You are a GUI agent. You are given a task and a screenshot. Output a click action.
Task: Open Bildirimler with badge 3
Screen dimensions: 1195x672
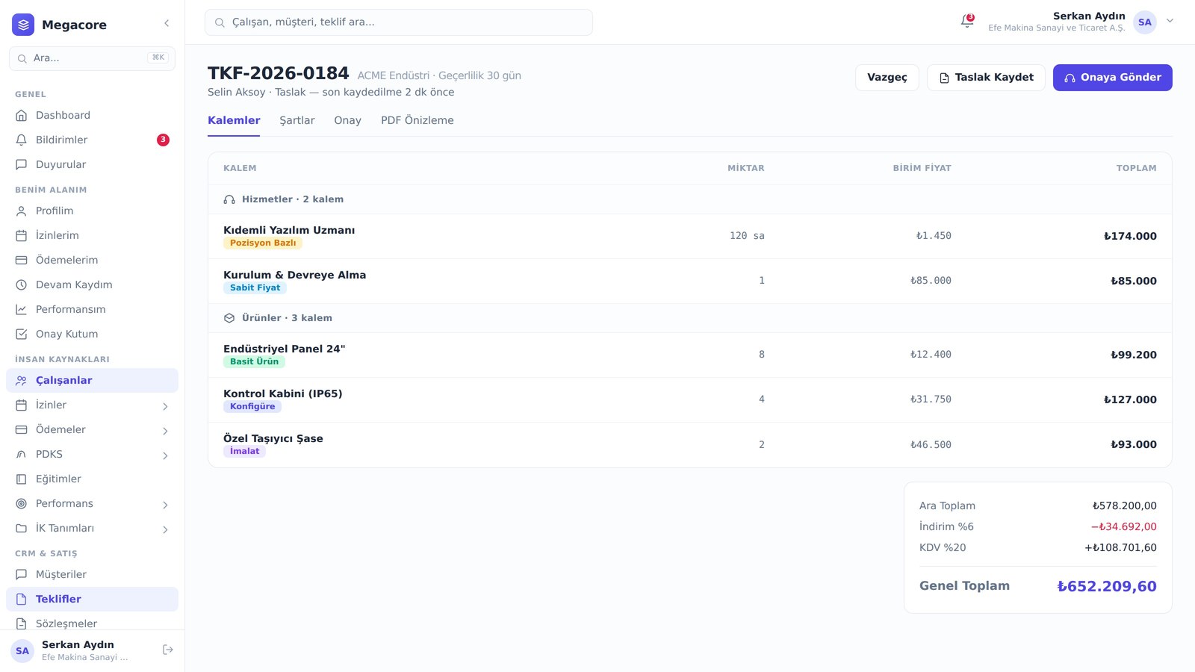92,140
